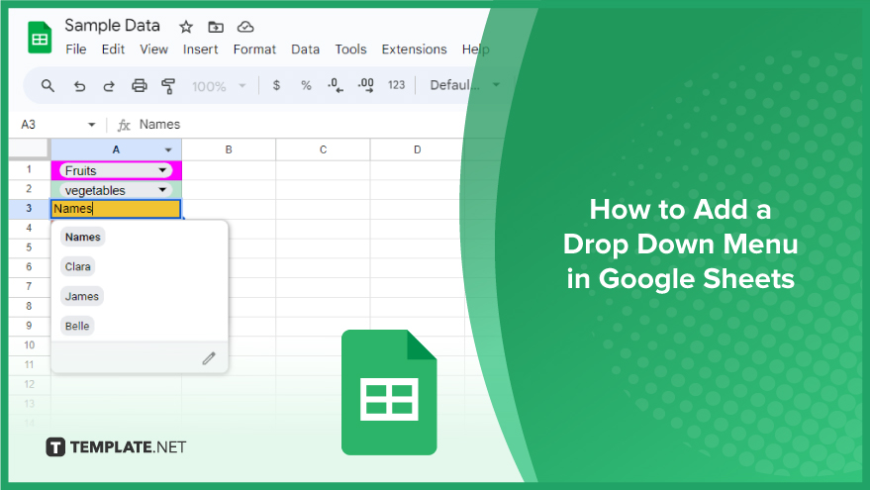Increase decimal places
Viewport: 870px width, 490px height.
365,85
